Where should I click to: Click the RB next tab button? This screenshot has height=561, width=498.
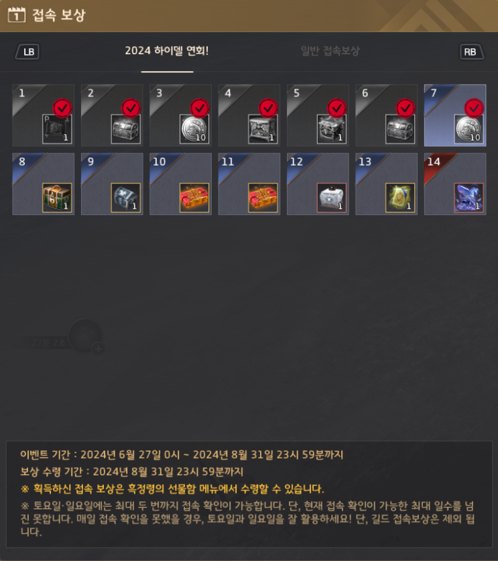point(472,52)
